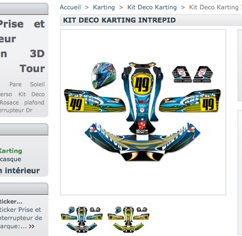Click the Kit Deco tag in sidebar
The image size is (242, 236).
pos(31,94)
